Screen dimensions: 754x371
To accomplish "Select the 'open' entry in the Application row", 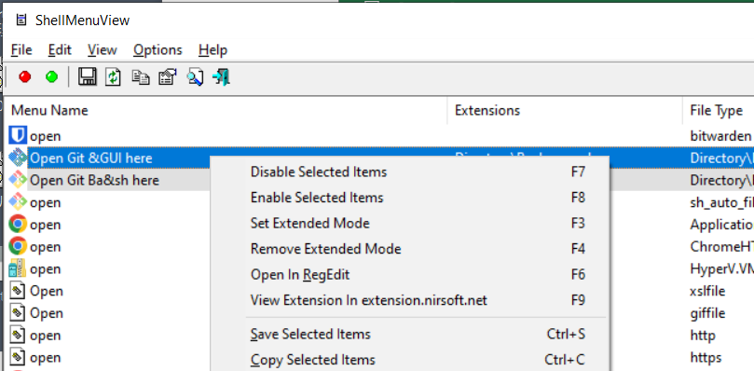I will [45, 225].
